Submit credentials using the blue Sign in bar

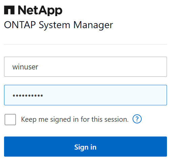click(85, 147)
